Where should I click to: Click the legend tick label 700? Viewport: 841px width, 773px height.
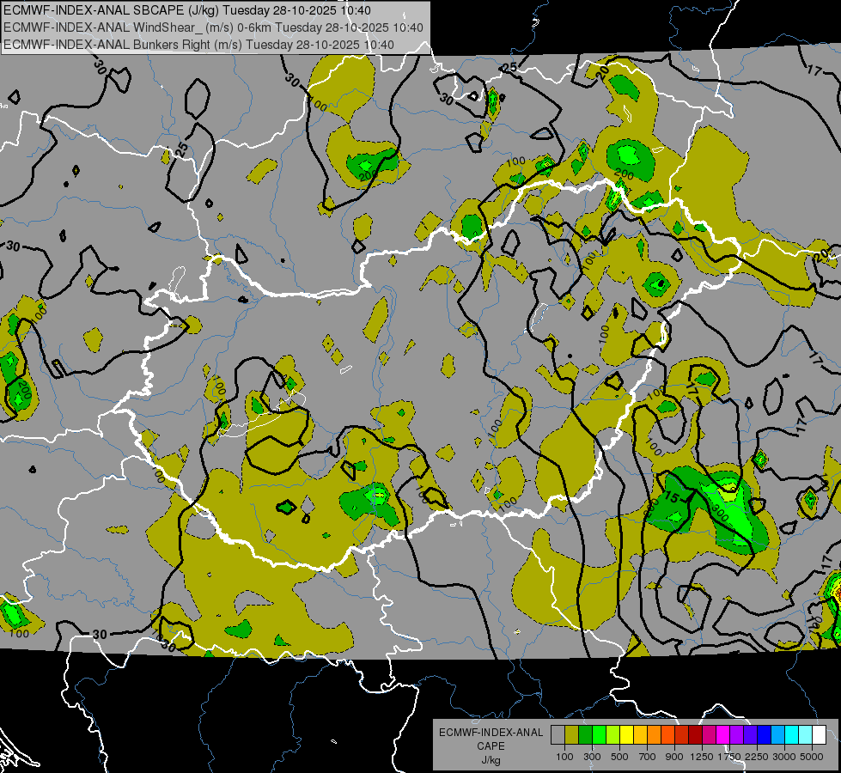tap(647, 757)
